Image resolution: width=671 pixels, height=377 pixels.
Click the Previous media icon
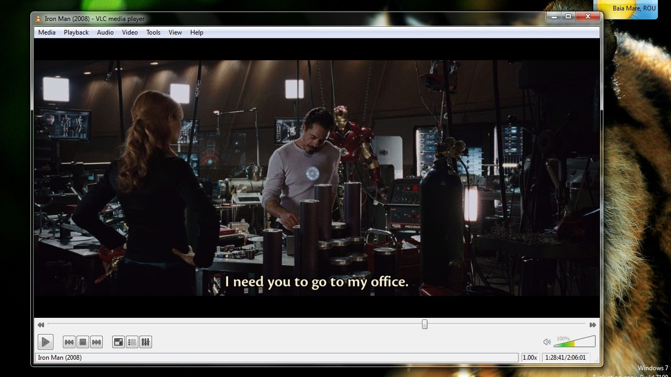[69, 341]
